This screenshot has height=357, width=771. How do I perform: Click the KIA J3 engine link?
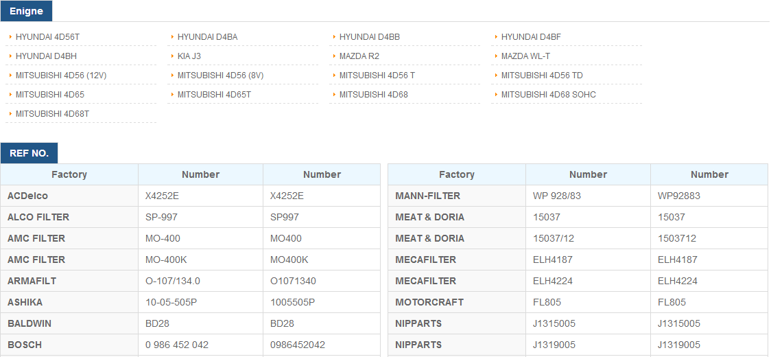pos(189,56)
